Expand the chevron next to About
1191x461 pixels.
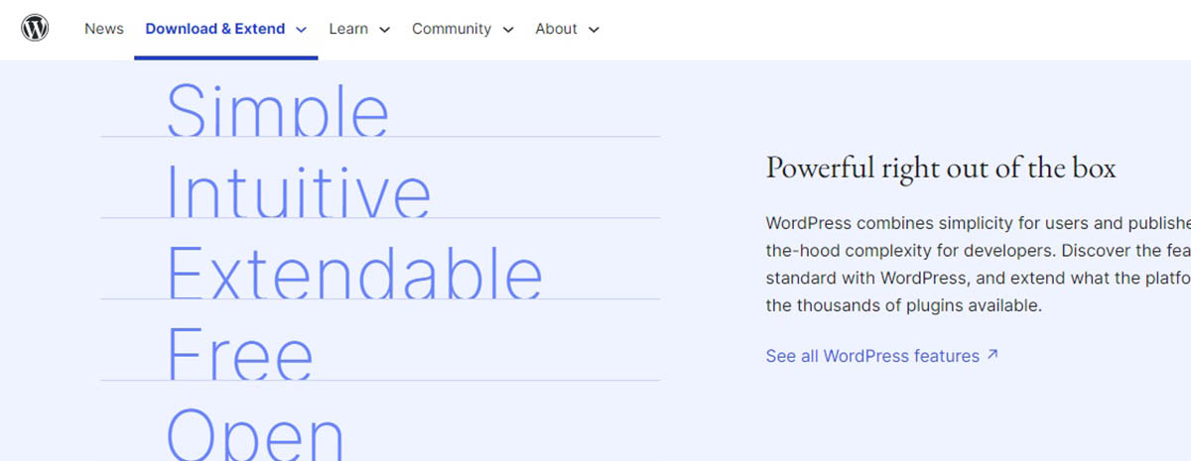[594, 30]
